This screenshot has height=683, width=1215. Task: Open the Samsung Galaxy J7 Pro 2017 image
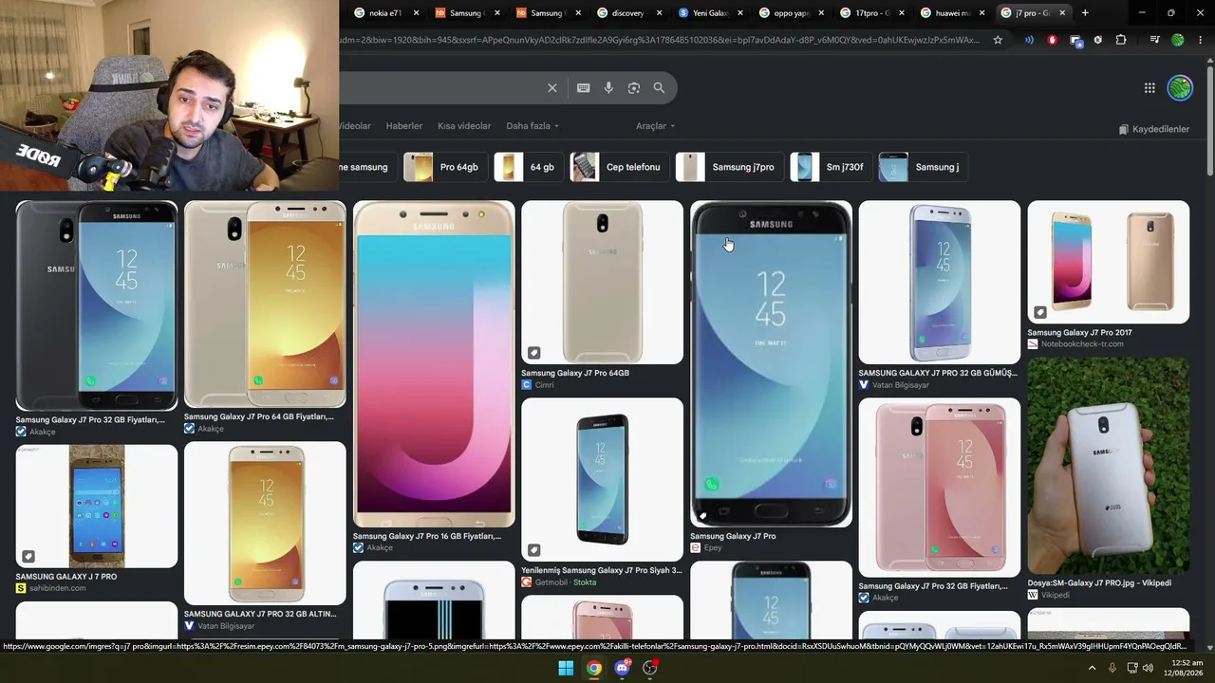pos(1108,262)
